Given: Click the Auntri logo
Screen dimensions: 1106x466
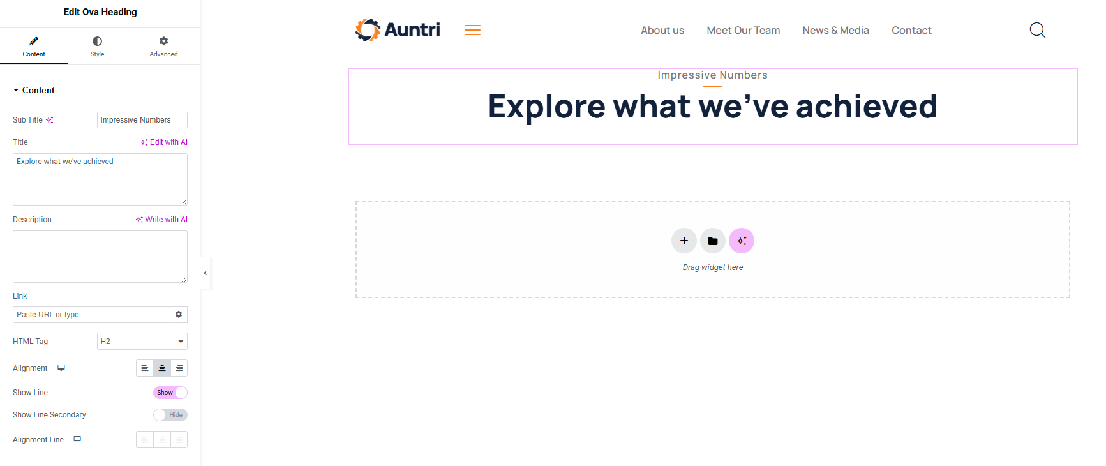Looking at the screenshot, I should pos(398,30).
